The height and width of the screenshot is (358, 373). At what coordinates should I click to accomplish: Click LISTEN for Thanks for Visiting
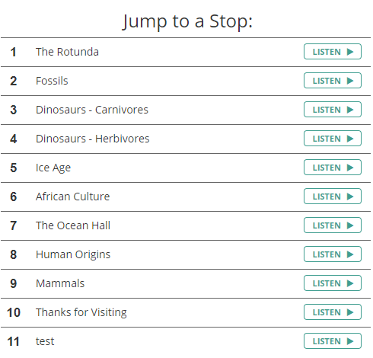(333, 312)
